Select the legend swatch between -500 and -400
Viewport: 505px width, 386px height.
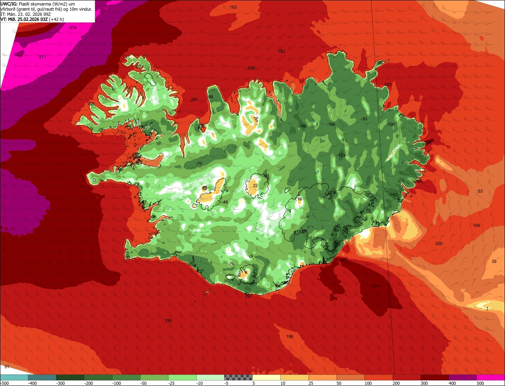(14, 377)
